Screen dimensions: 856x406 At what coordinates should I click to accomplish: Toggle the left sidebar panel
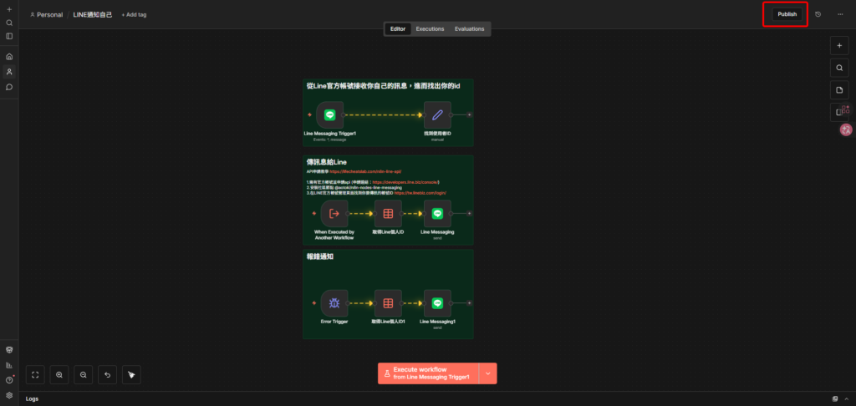tap(9, 36)
